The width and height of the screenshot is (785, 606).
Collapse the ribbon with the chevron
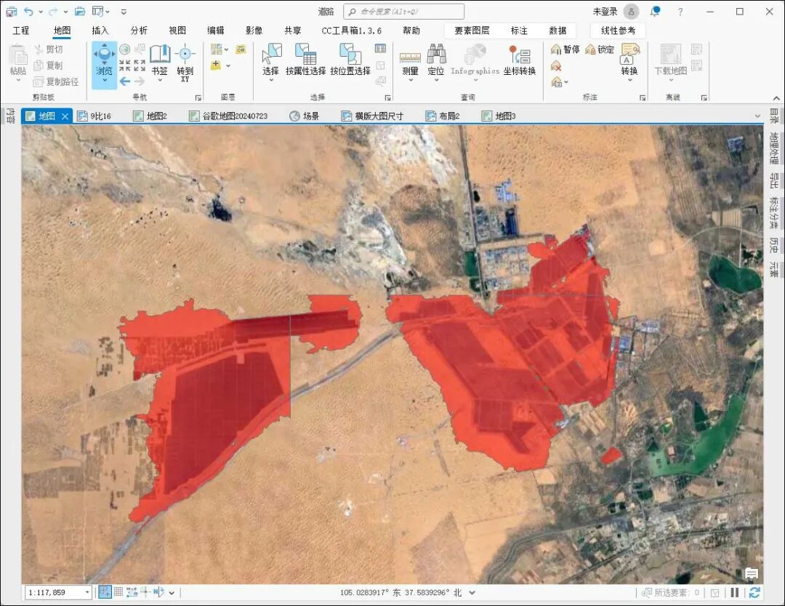pyautogui.click(x=776, y=97)
